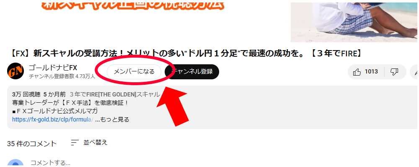Open the ゴールドナビFX channel name

(53, 68)
